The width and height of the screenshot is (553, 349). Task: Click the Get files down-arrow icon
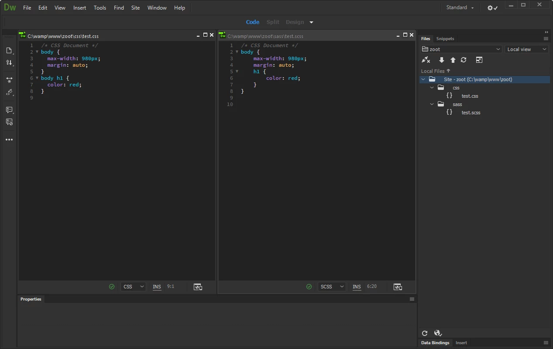tap(441, 60)
